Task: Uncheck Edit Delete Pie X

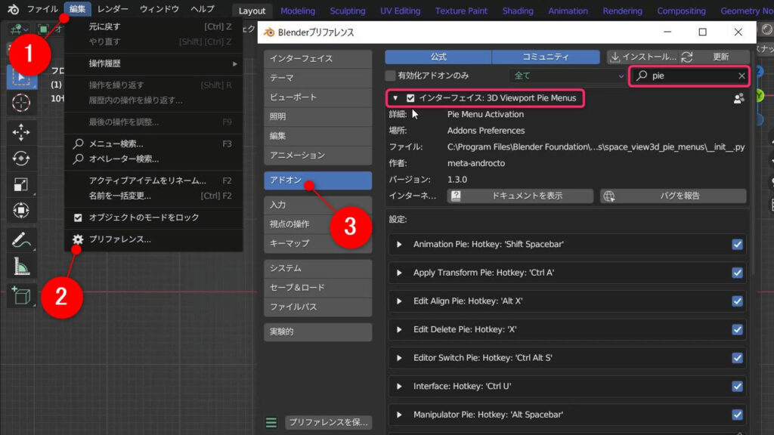Action: (737, 329)
